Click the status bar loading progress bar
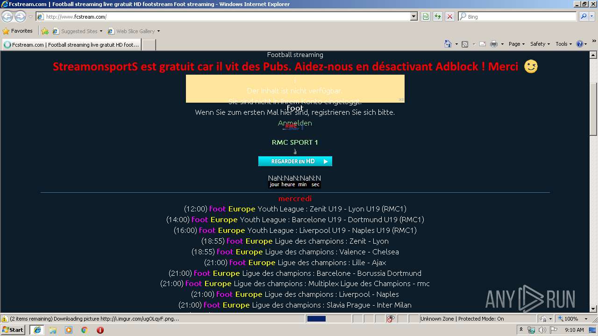Image resolution: width=598 pixels, height=336 pixels. point(328,319)
